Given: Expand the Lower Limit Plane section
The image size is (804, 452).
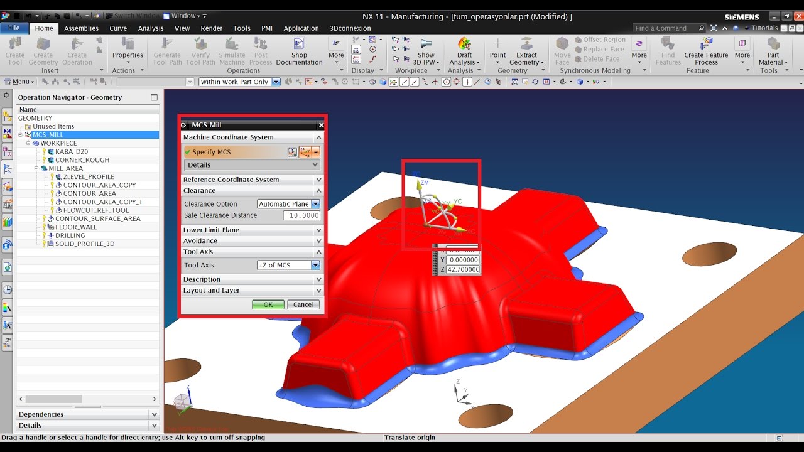Looking at the screenshot, I should [253, 230].
